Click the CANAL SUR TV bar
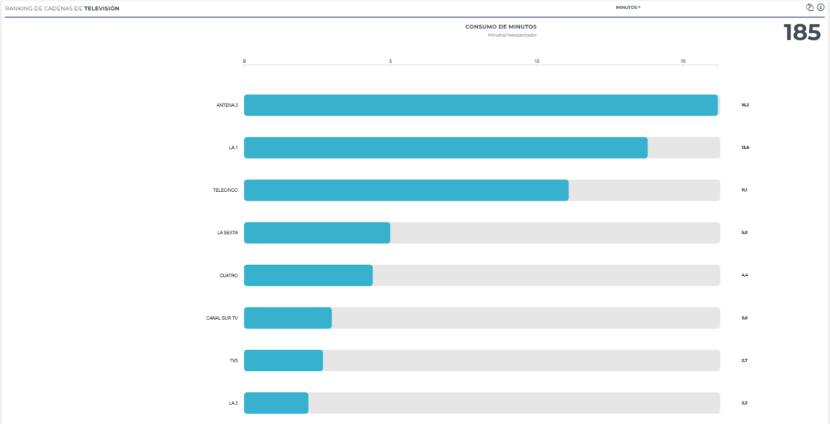This screenshot has width=830, height=424. tap(288, 318)
